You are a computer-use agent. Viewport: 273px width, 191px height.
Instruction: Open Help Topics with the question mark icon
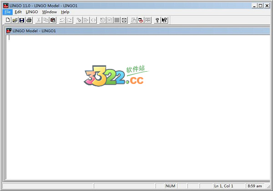pyautogui.click(x=157, y=20)
